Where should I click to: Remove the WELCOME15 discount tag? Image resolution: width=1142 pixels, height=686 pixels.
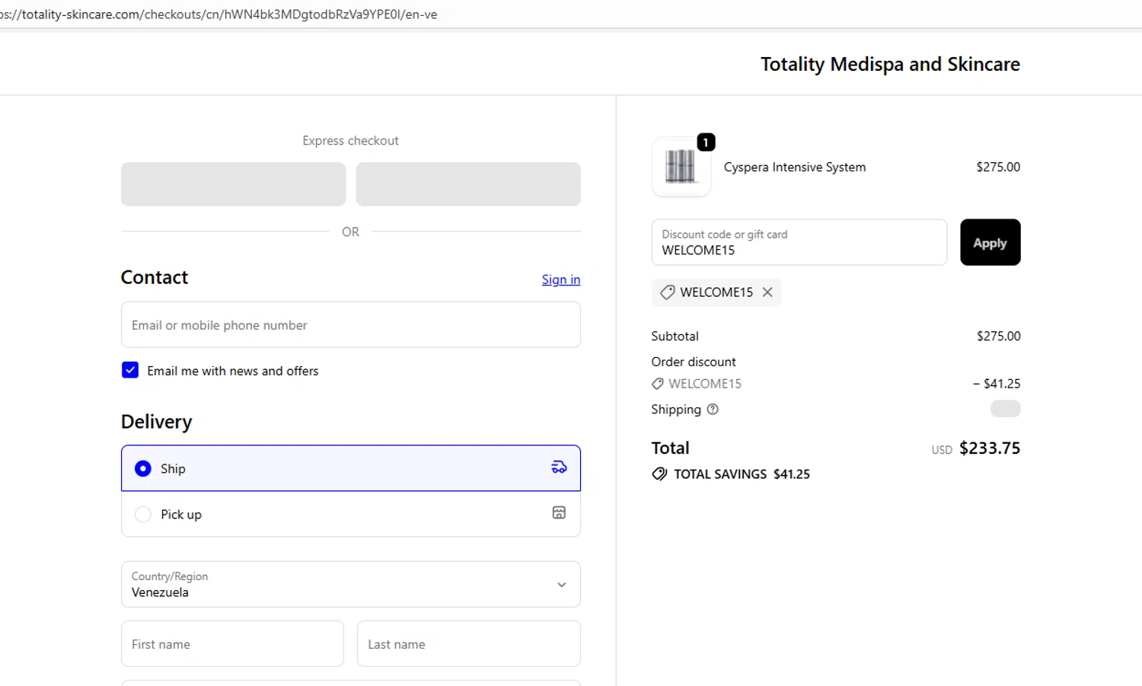pyautogui.click(x=767, y=292)
